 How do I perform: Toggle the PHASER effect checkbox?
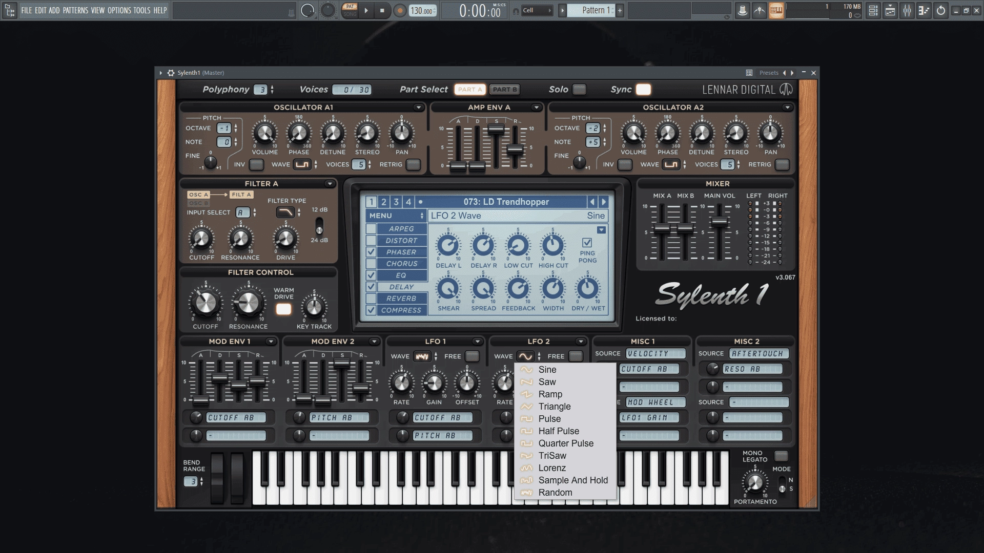point(371,252)
